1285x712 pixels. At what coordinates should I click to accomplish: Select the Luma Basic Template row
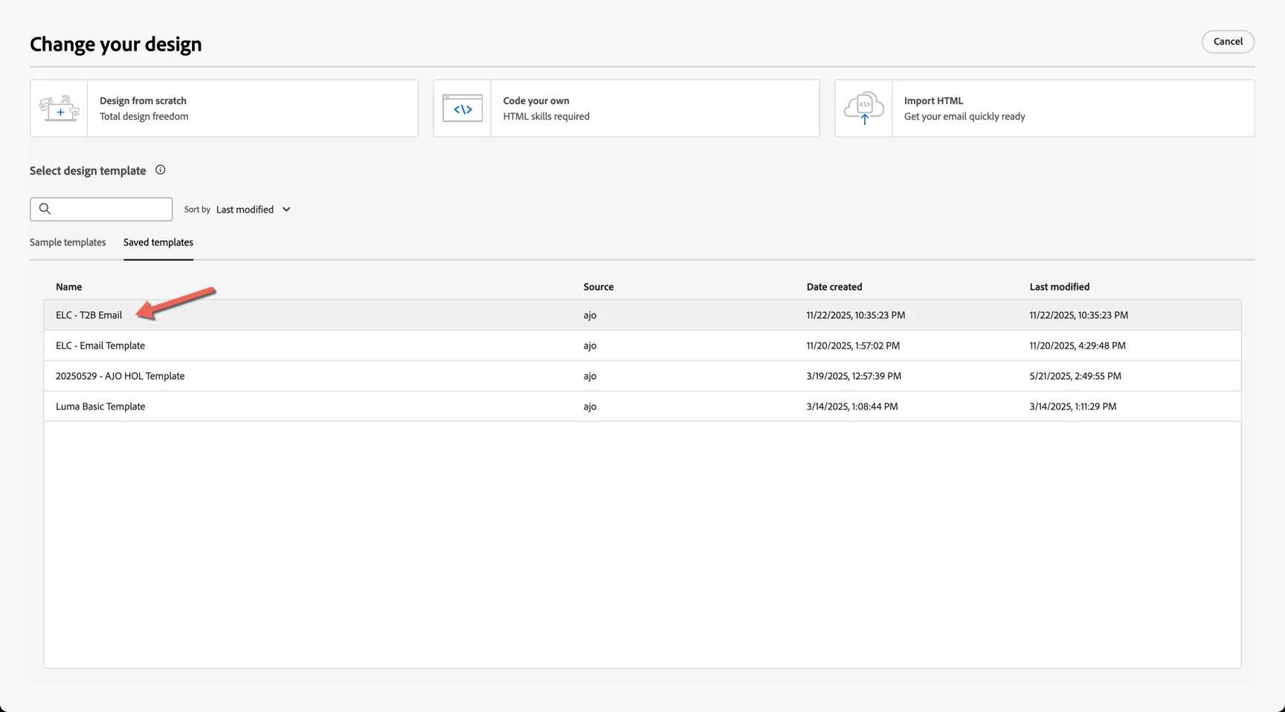[642, 407]
